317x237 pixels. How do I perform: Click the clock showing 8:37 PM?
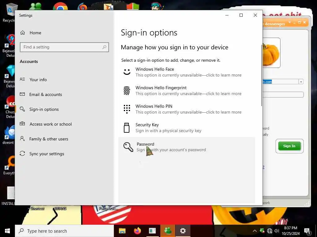click(290, 228)
